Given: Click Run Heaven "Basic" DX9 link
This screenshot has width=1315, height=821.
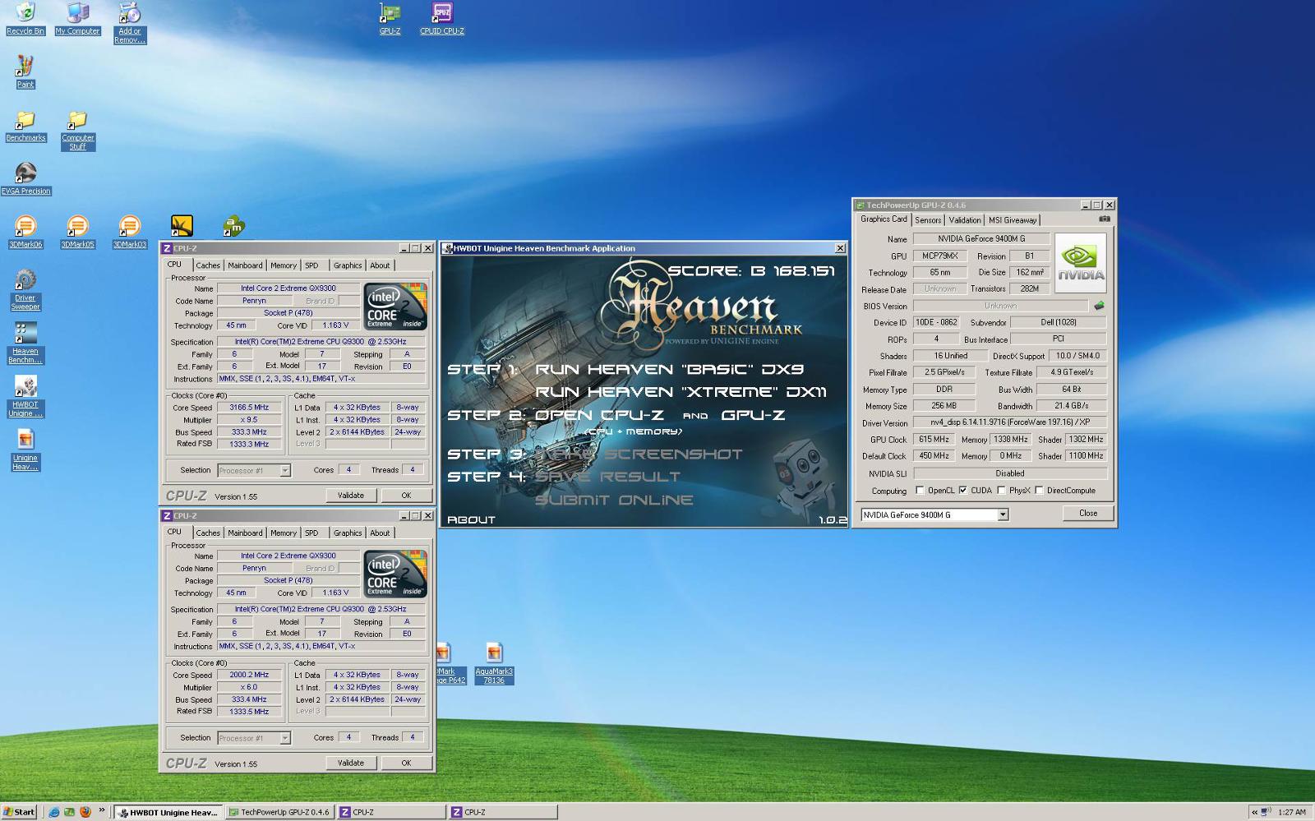Looking at the screenshot, I should click(669, 369).
